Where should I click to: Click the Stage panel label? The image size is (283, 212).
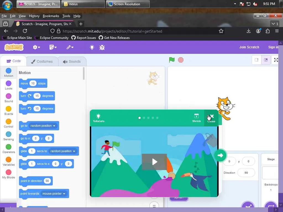pos(271,159)
